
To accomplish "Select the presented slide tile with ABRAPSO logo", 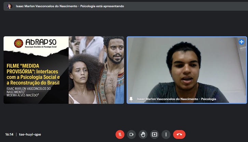I will click(x=64, y=70).
